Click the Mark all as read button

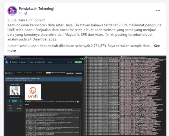pos(69,73)
